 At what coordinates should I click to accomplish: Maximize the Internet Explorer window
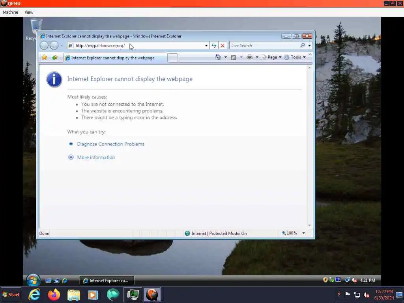(297, 36)
